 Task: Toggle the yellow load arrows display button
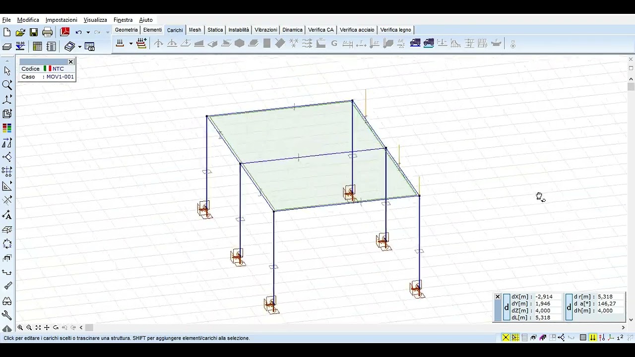tap(593, 338)
